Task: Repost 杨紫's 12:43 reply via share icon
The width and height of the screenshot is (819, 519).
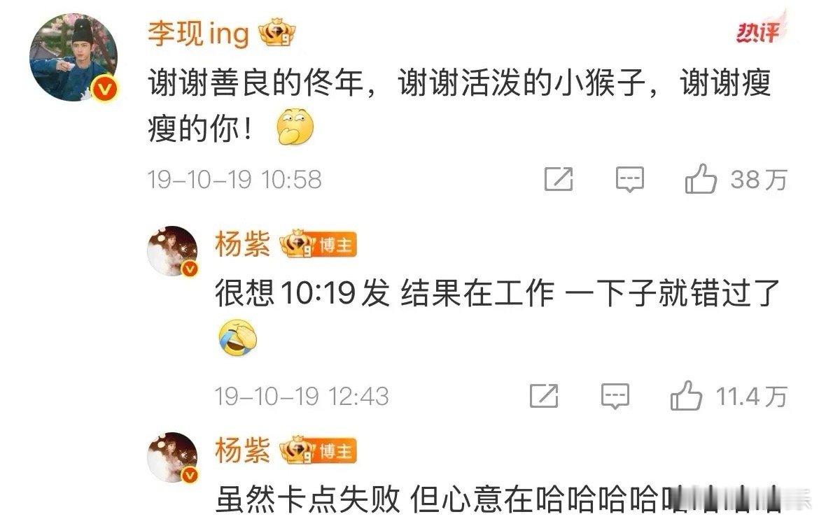Action: tap(544, 396)
